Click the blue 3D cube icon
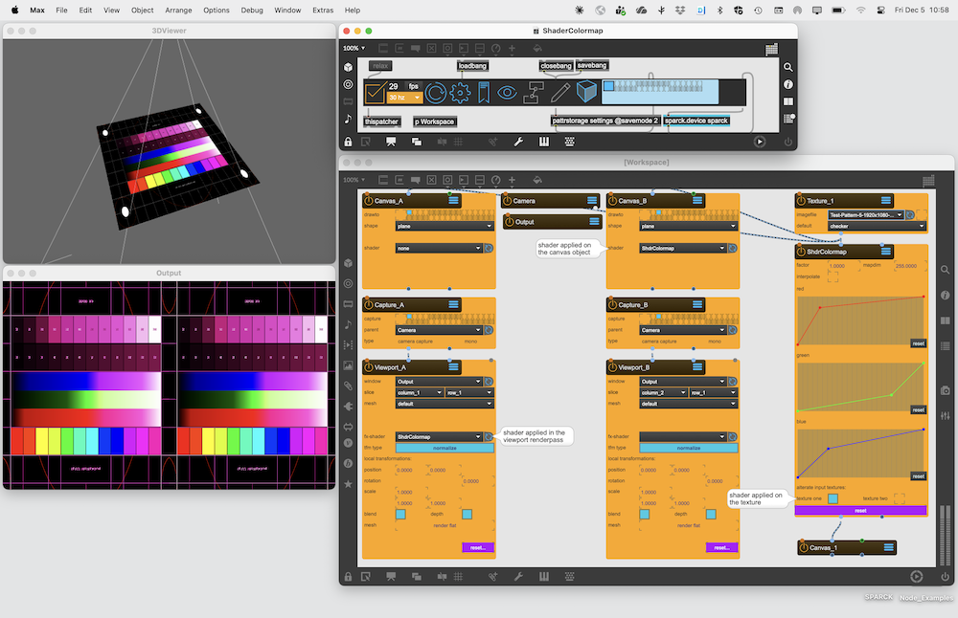Screen dimensions: 958x618 (586, 93)
